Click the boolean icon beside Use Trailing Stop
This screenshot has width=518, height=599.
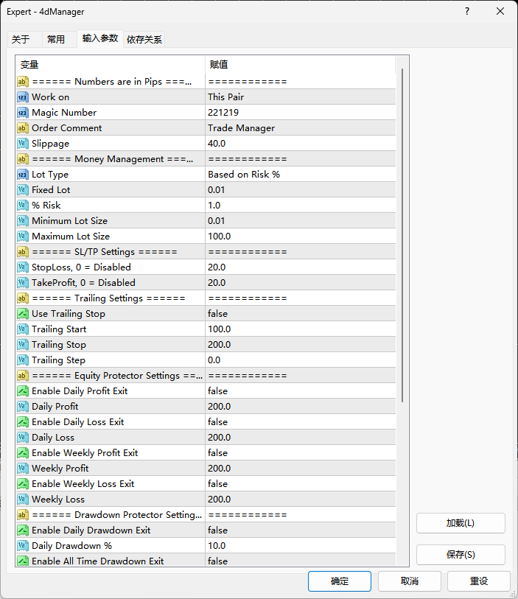23,314
